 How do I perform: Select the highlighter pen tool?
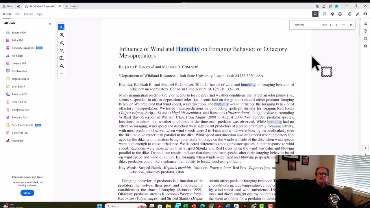tap(61, 42)
